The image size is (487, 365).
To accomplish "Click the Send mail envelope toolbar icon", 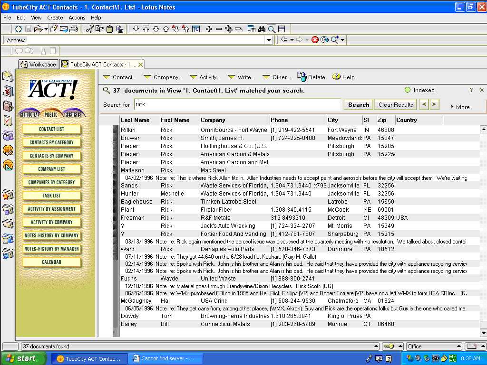I will [x=64, y=29].
